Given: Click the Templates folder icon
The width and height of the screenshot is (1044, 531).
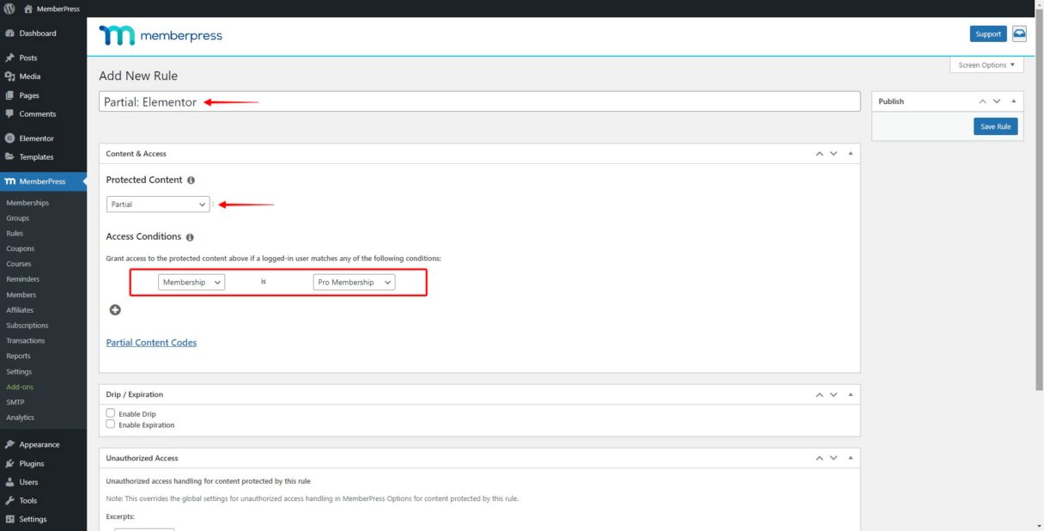Looking at the screenshot, I should click(9, 156).
